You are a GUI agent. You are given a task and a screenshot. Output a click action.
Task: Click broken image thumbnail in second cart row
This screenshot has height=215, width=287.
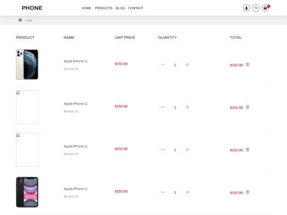(27, 107)
